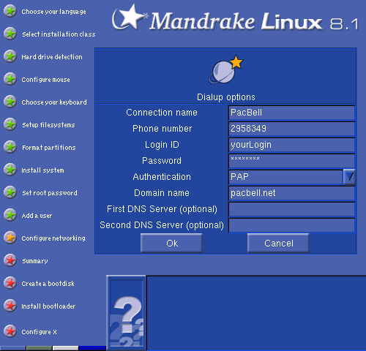Cancel the Dialup options dialog
This screenshot has height=351, width=366.
pyautogui.click(x=278, y=243)
